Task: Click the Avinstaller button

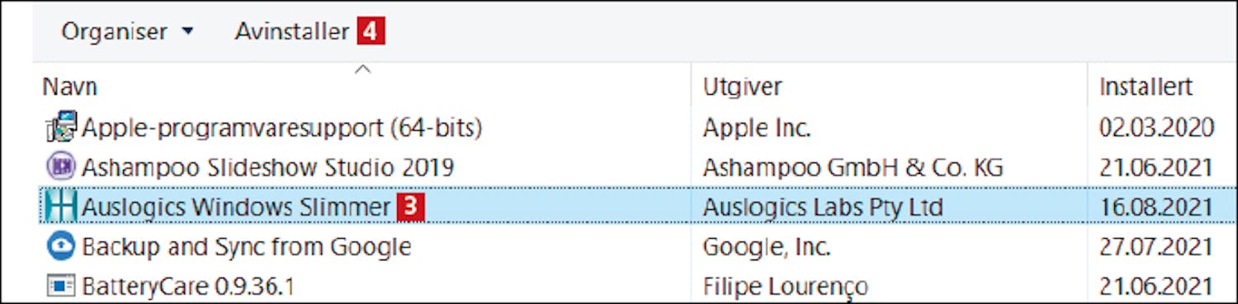Action: [x=291, y=32]
